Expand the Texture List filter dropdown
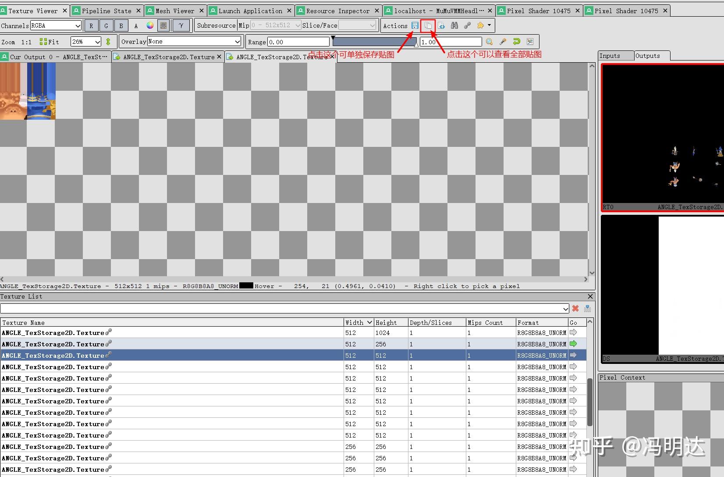The height and width of the screenshot is (477, 724). [x=565, y=309]
